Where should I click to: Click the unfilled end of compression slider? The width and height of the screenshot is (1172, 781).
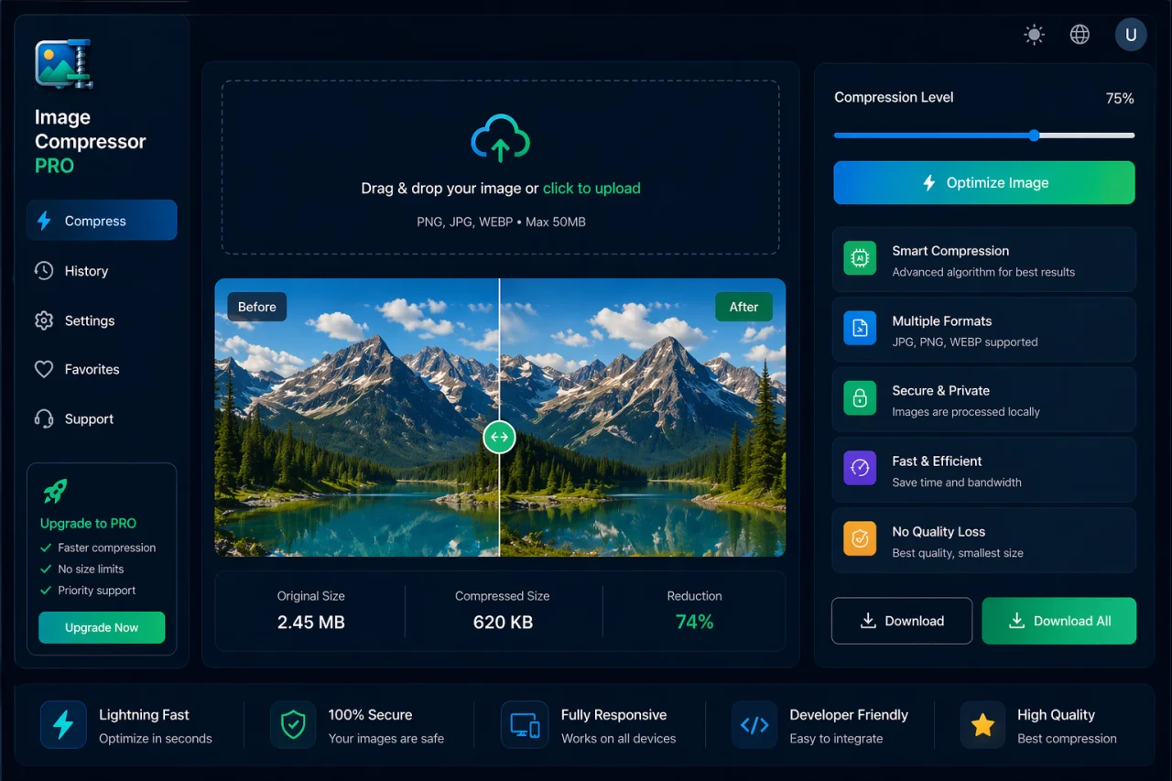pyautogui.click(x=1088, y=136)
